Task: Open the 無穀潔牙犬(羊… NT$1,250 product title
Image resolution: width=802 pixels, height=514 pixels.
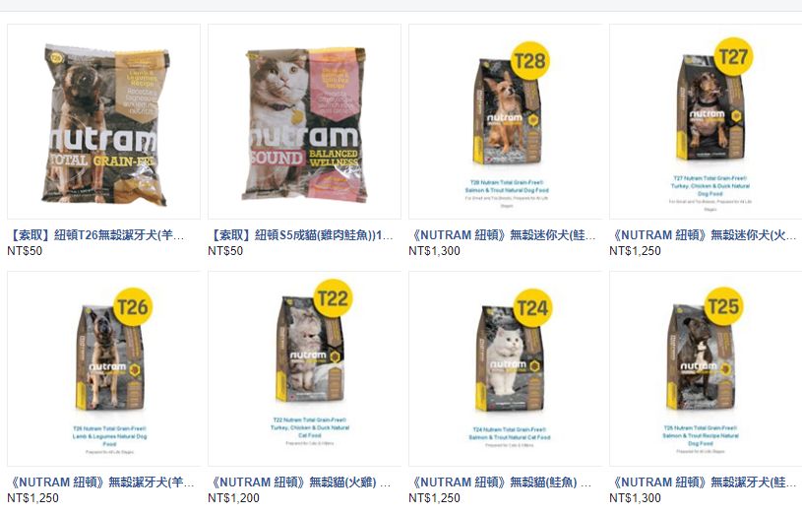Action: (100, 482)
